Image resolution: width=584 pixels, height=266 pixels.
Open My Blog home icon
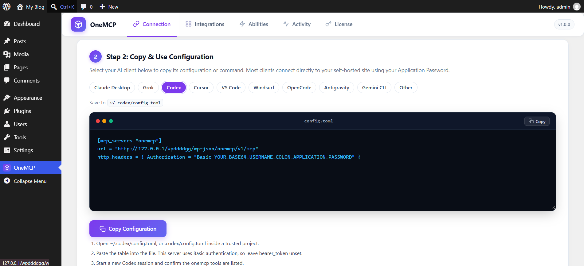20,7
